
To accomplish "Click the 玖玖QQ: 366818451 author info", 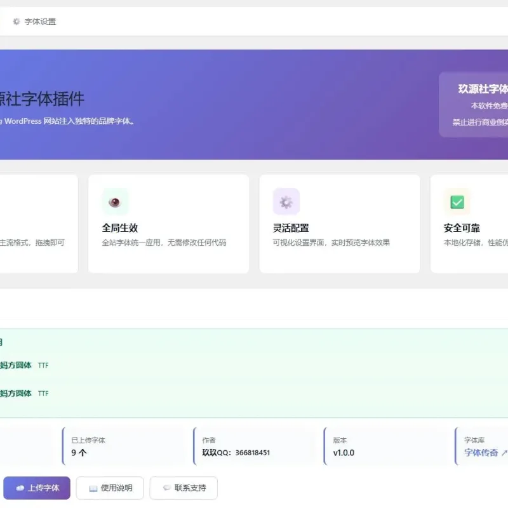I will 236,453.
